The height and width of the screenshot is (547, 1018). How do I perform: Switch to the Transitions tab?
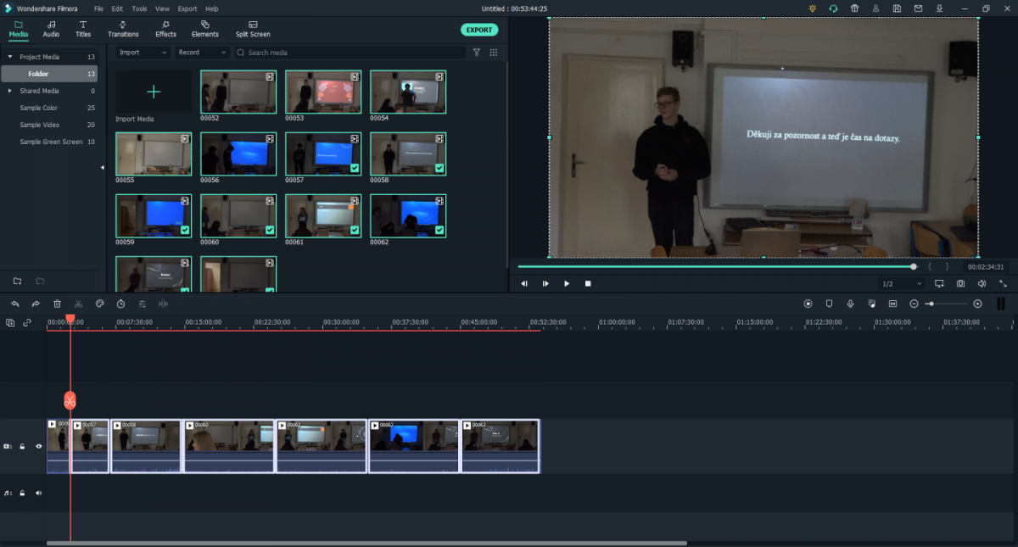(x=123, y=29)
